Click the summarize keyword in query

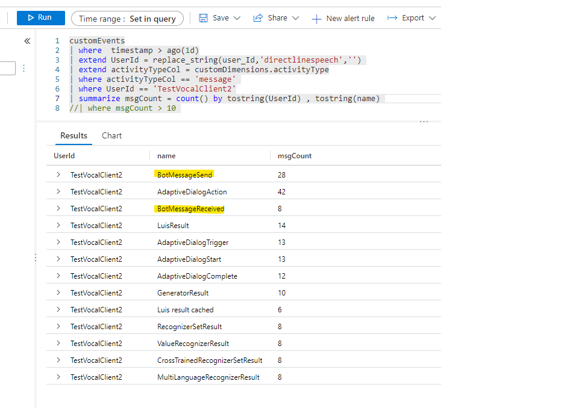(x=99, y=99)
